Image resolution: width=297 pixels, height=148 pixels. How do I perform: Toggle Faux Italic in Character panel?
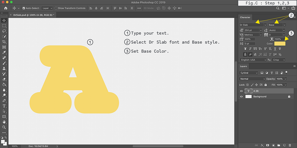tap(250, 49)
